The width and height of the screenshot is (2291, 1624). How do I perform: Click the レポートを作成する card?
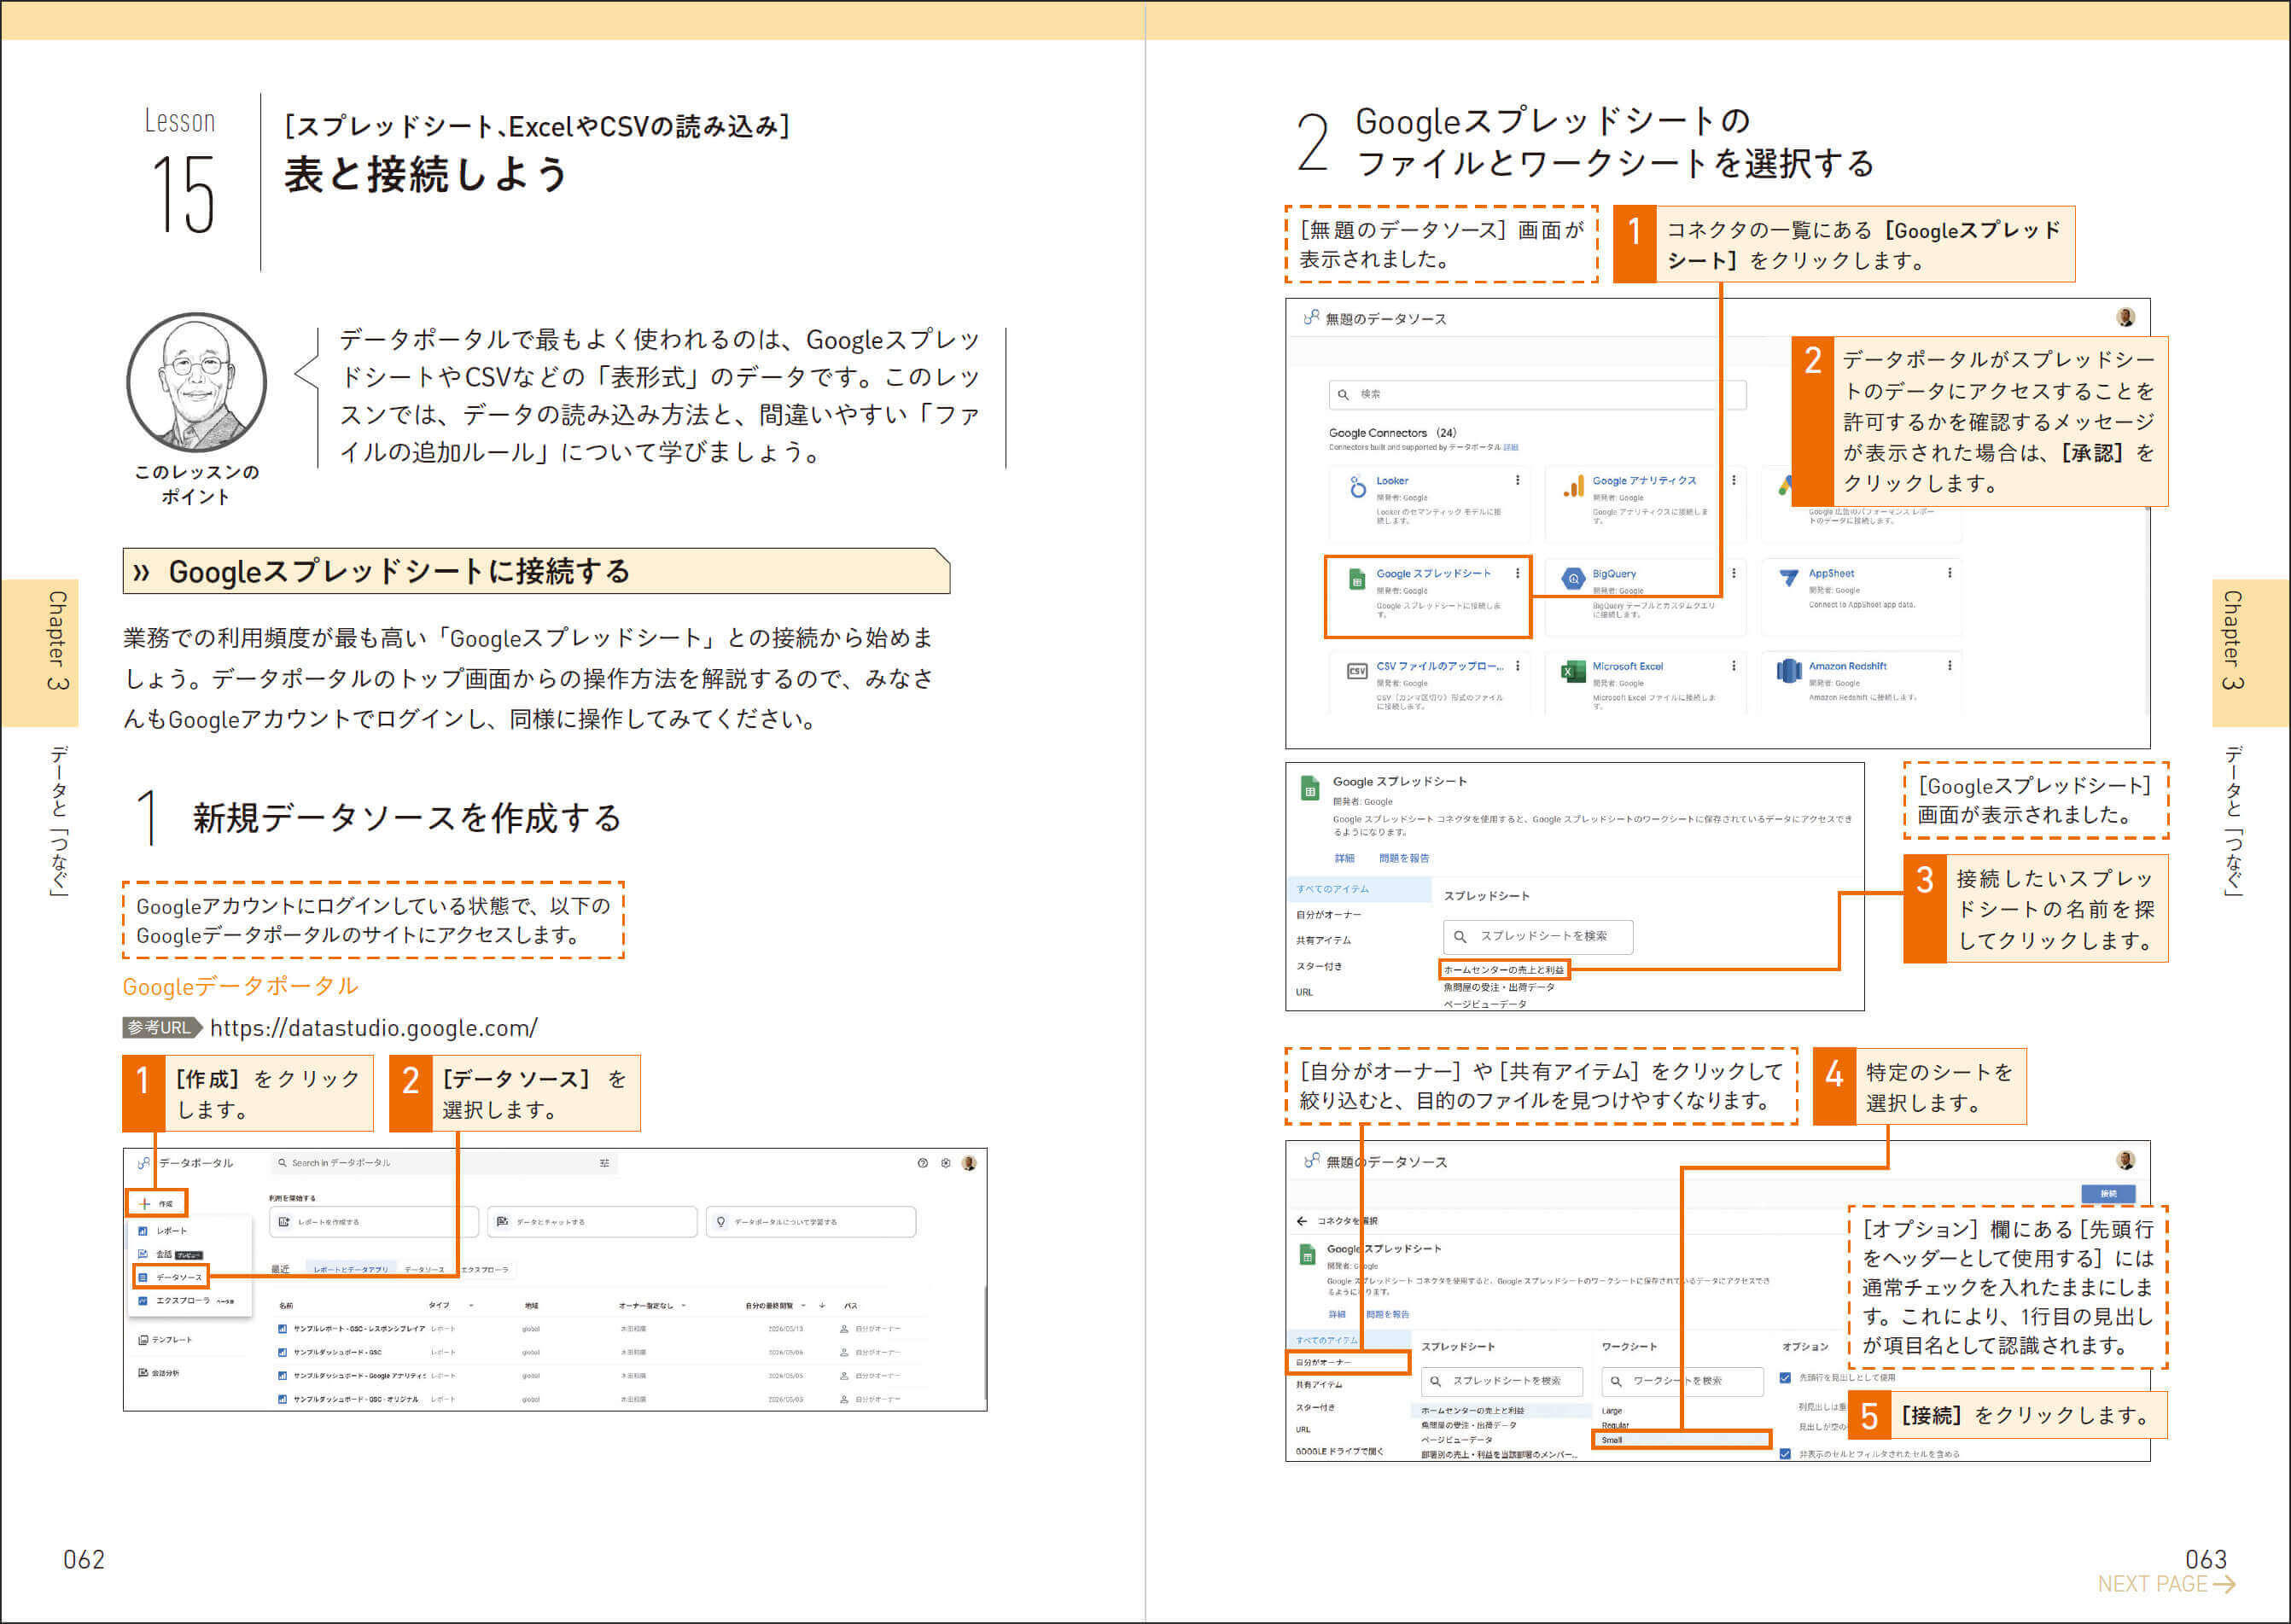pos(374,1222)
